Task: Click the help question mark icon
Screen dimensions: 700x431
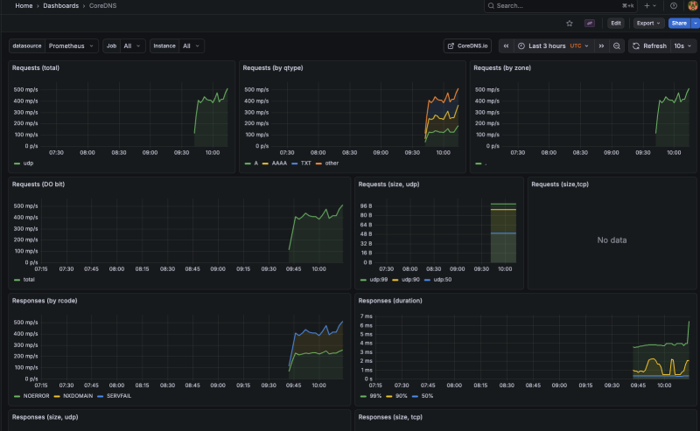Action: point(674,5)
